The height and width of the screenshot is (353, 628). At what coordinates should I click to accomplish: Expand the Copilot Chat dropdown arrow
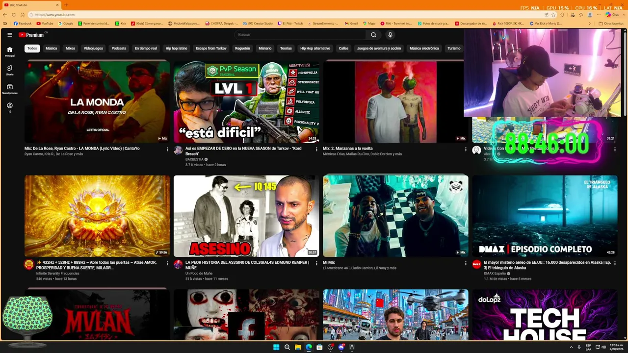(623, 15)
